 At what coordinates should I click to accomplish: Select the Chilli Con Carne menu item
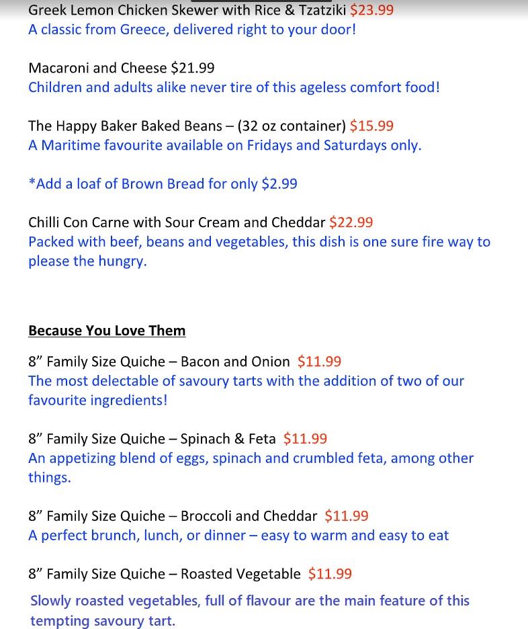click(177, 222)
